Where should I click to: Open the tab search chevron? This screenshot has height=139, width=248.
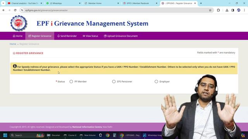[x=3, y=3]
